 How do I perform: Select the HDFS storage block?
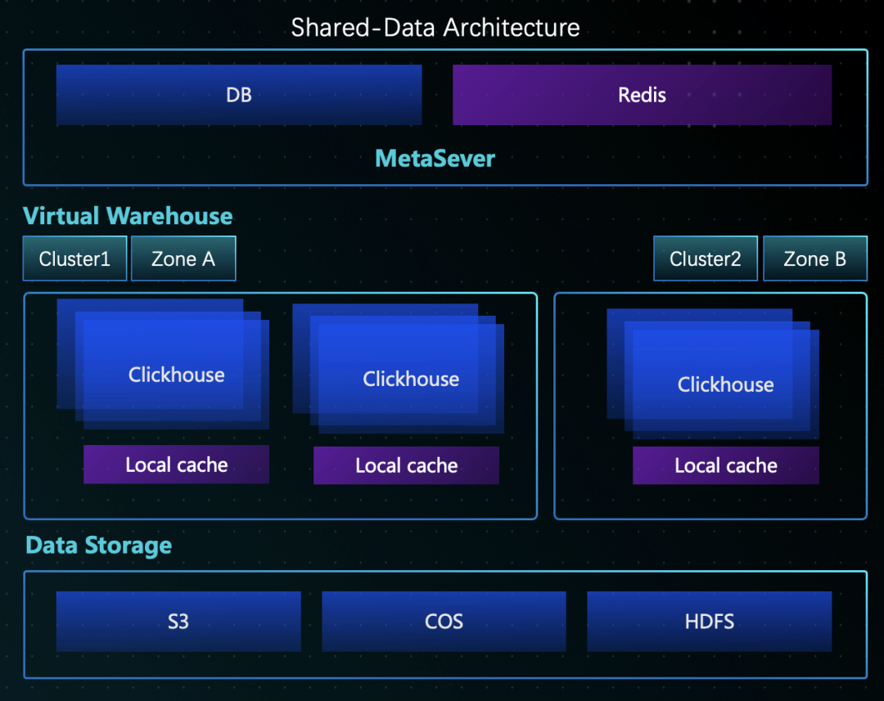point(709,622)
